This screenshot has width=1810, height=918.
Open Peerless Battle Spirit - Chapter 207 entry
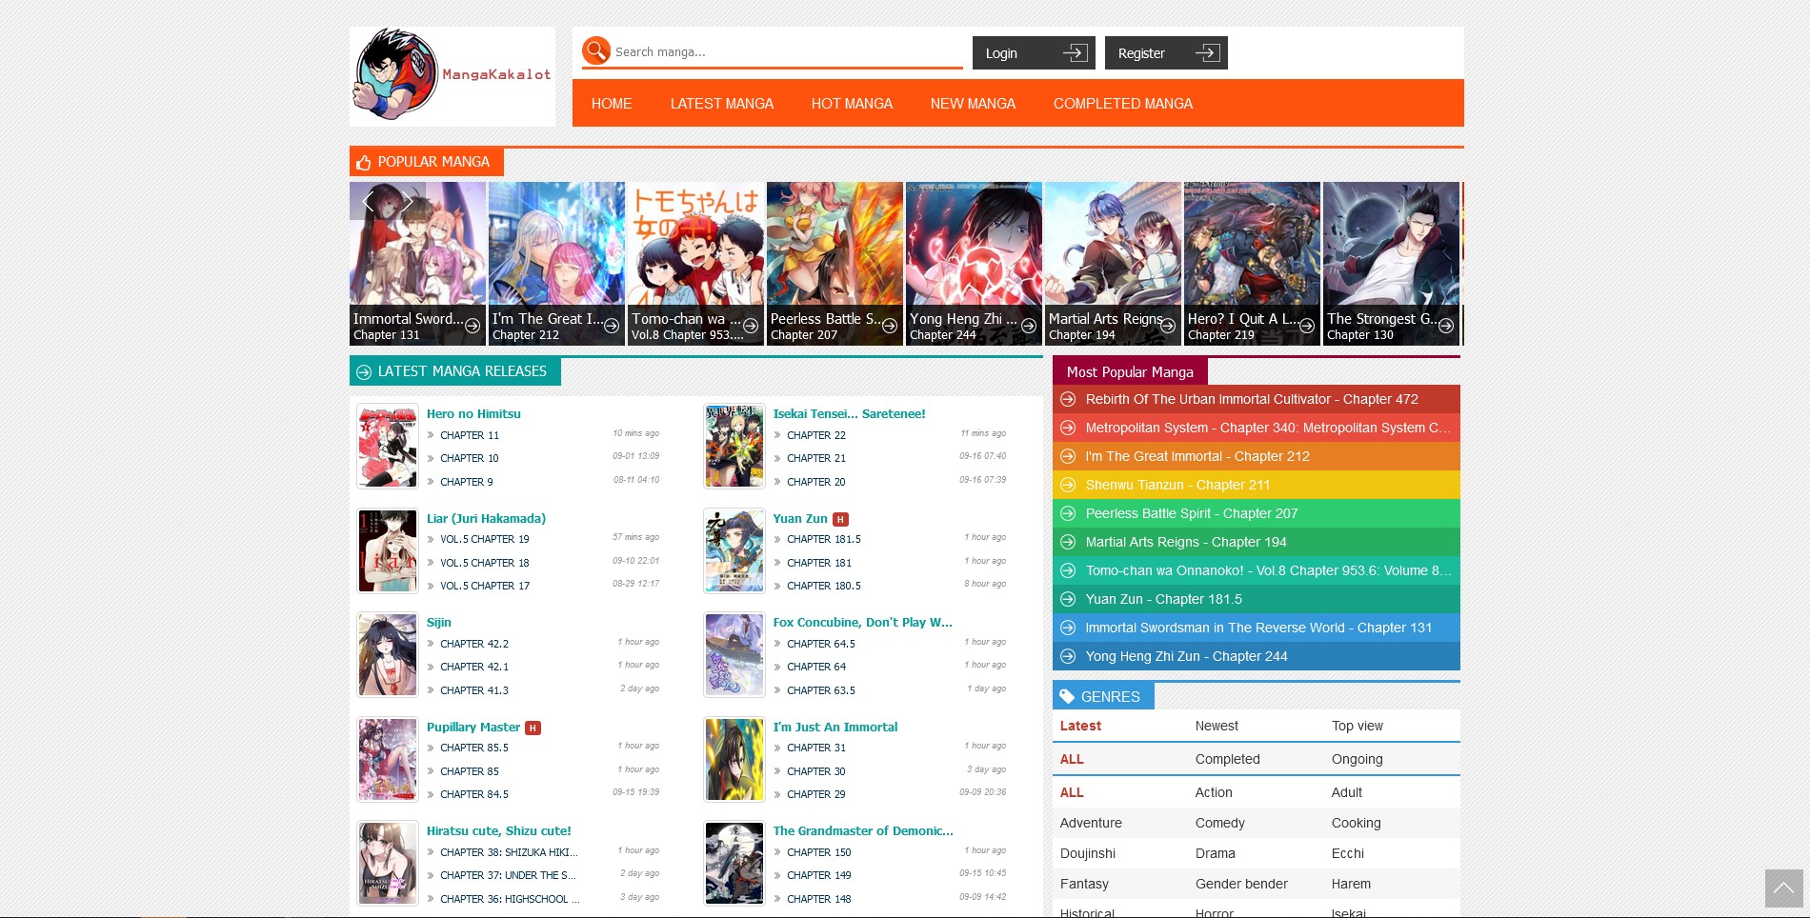pos(1257,513)
